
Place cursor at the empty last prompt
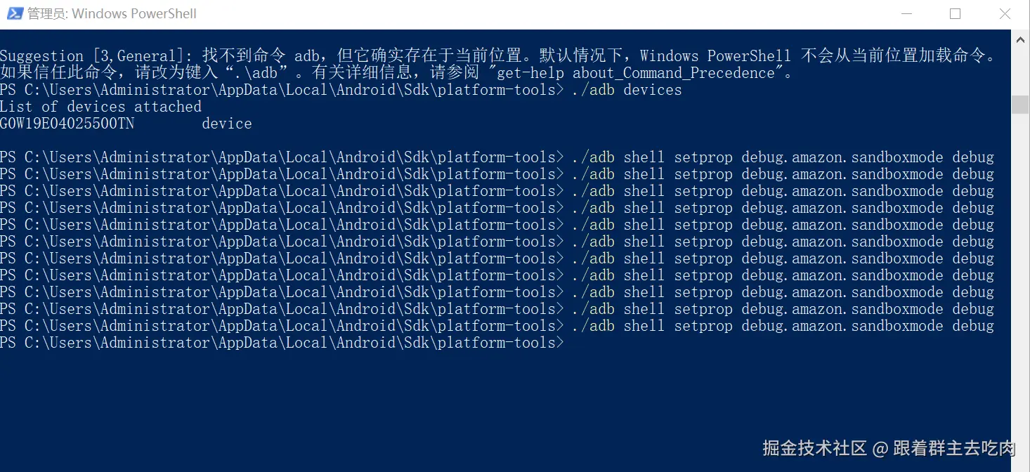click(569, 343)
